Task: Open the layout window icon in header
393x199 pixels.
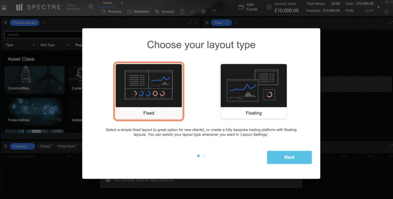Action: (214, 11)
